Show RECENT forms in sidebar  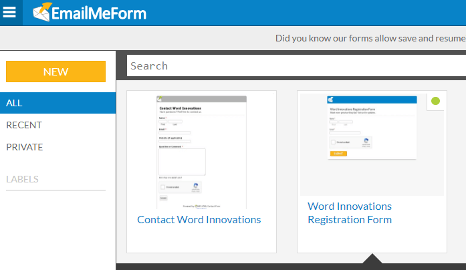pos(24,125)
